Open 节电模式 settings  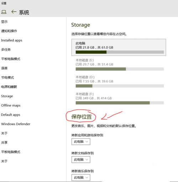click(x=7, y=77)
